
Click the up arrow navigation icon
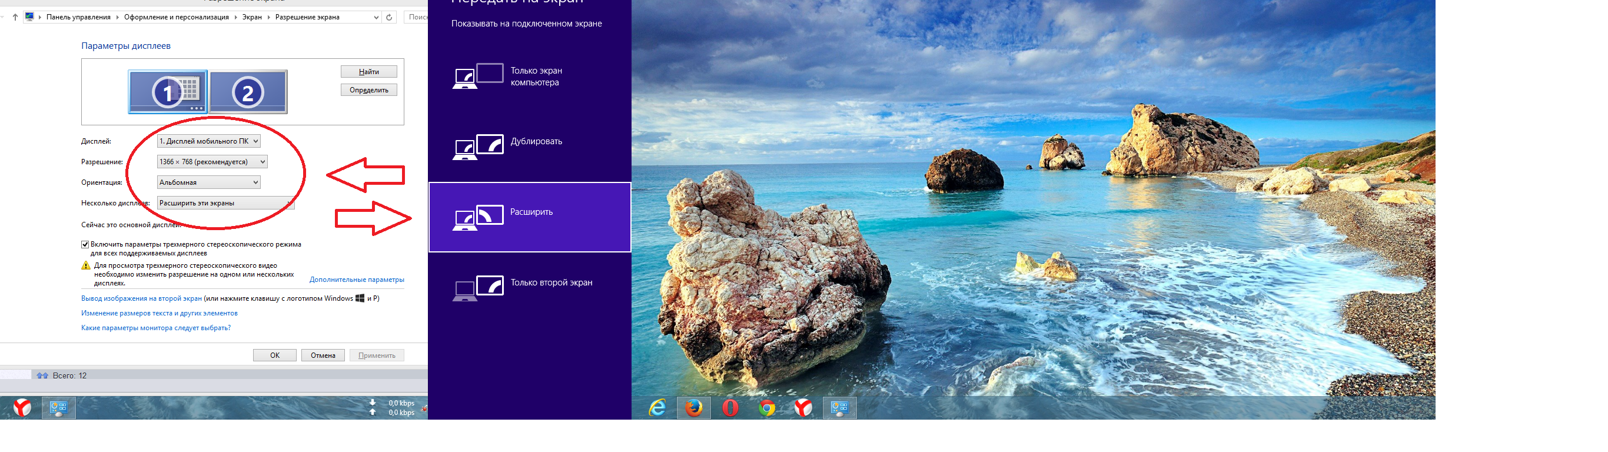(x=16, y=18)
